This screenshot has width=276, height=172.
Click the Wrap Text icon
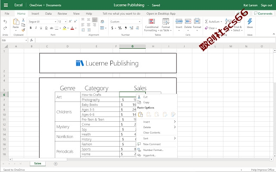[x=102, y=21]
